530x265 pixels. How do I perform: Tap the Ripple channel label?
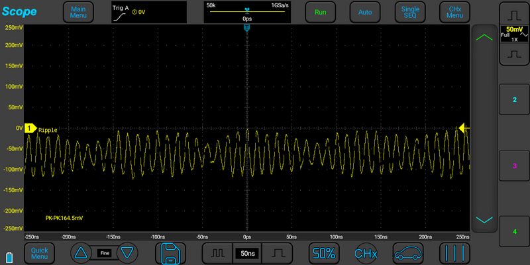(x=48, y=130)
